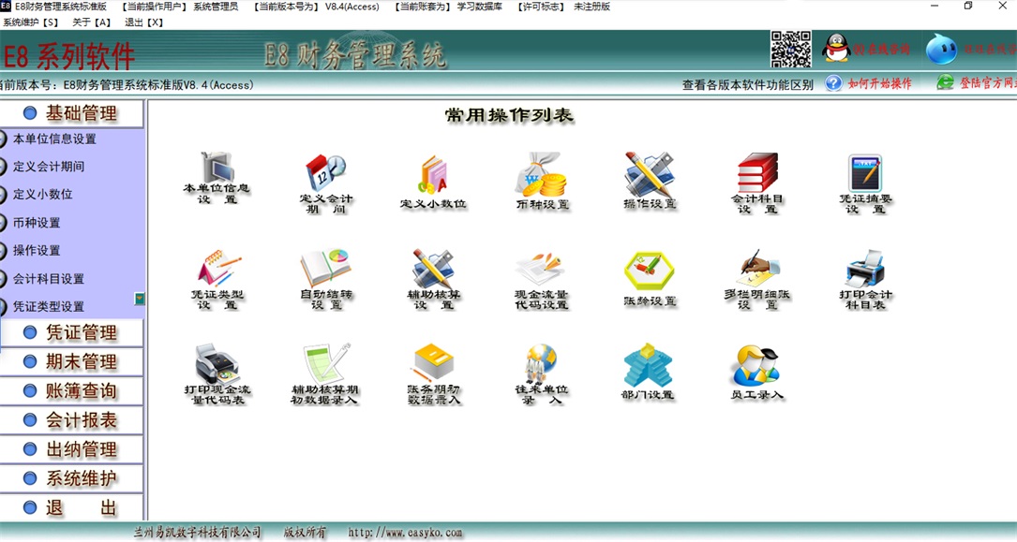Screen dimensions: 1017x542
Task: Open the 凭证摘要设置 icon
Action: [x=865, y=174]
